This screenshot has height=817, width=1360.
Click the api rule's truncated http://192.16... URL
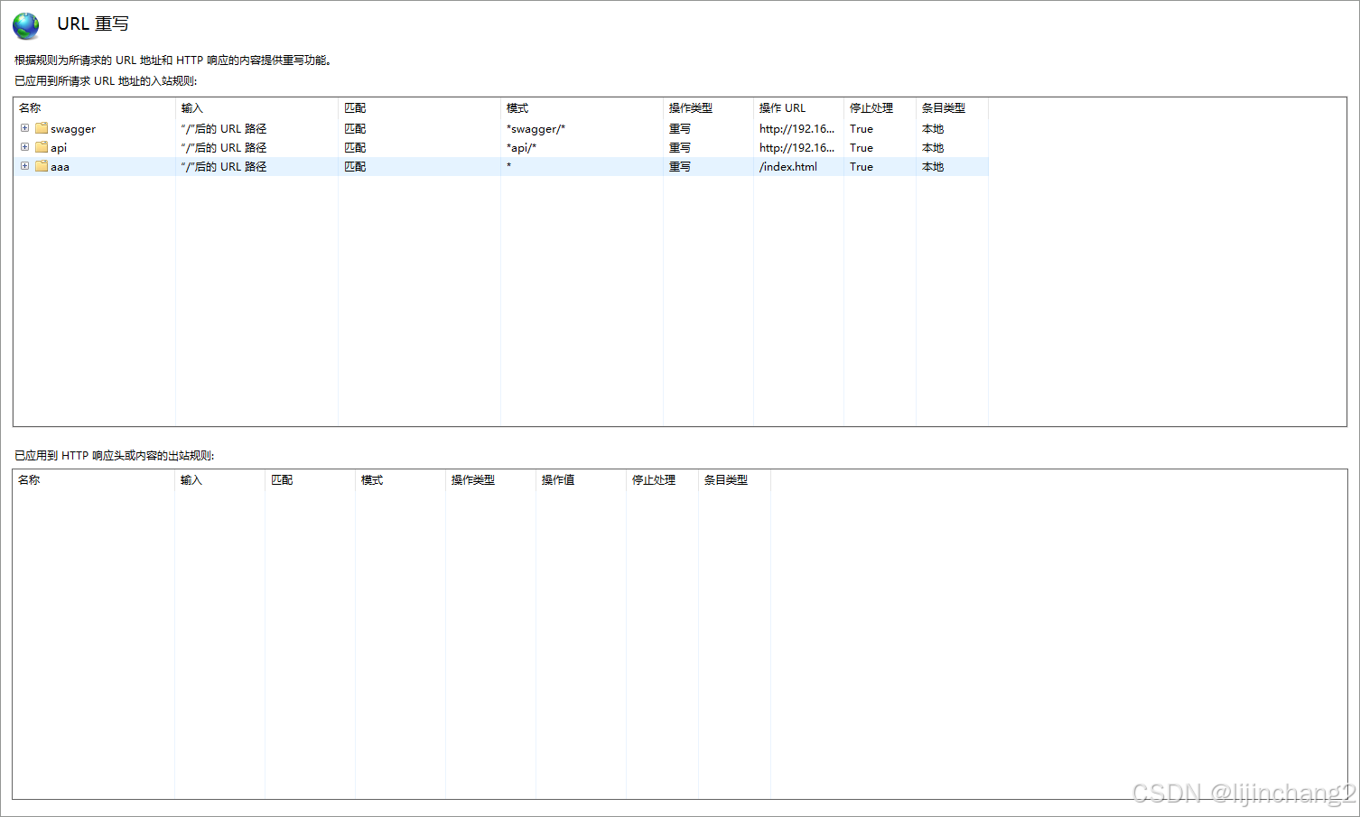(796, 148)
